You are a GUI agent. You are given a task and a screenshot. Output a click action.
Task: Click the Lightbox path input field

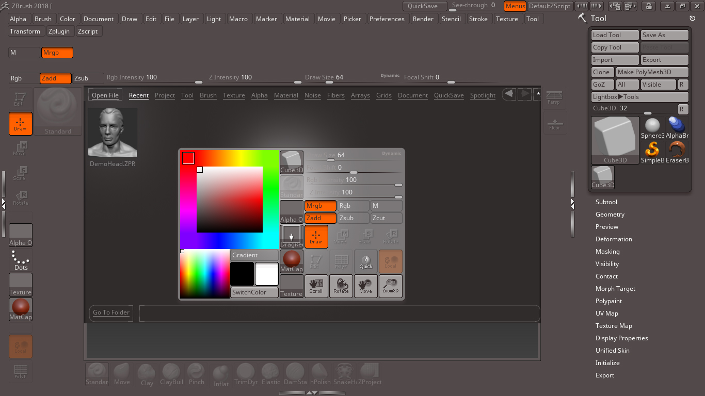(x=340, y=313)
